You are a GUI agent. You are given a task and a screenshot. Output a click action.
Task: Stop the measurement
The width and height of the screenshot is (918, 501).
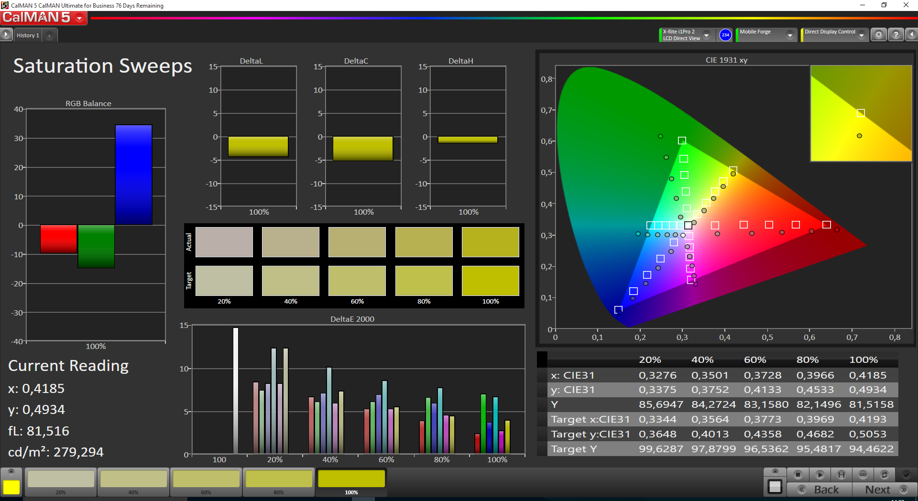pyautogui.click(x=798, y=475)
